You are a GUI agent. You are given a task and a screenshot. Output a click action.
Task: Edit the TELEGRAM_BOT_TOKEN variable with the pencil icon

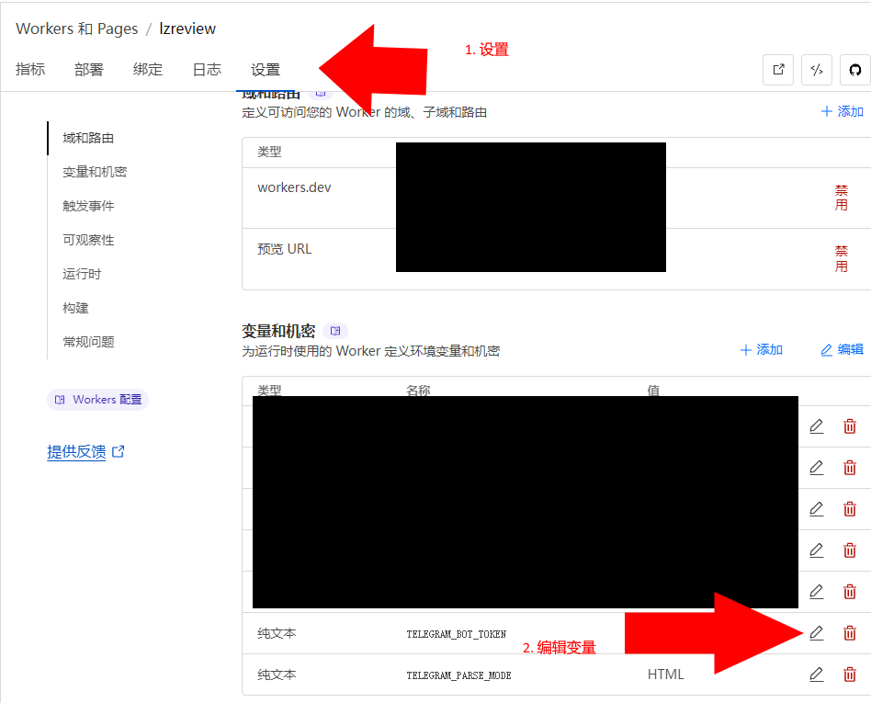[816, 633]
